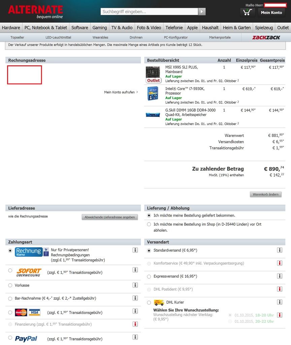Click the Mein Konto button
The width and height of the screenshot is (291, 345).
pos(271,12)
